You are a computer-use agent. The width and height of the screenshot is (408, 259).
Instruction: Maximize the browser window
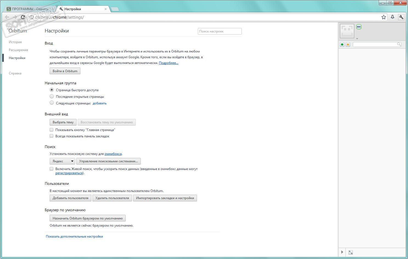pyautogui.click(x=390, y=3)
